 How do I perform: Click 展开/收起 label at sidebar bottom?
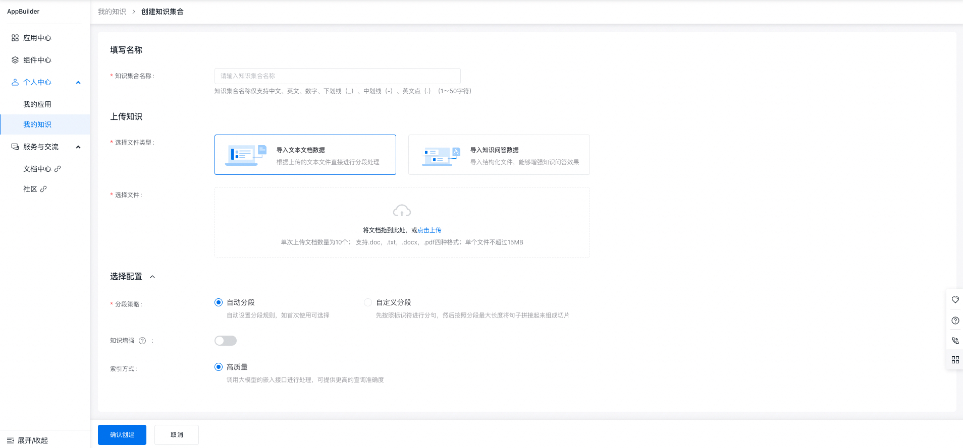pyautogui.click(x=33, y=440)
